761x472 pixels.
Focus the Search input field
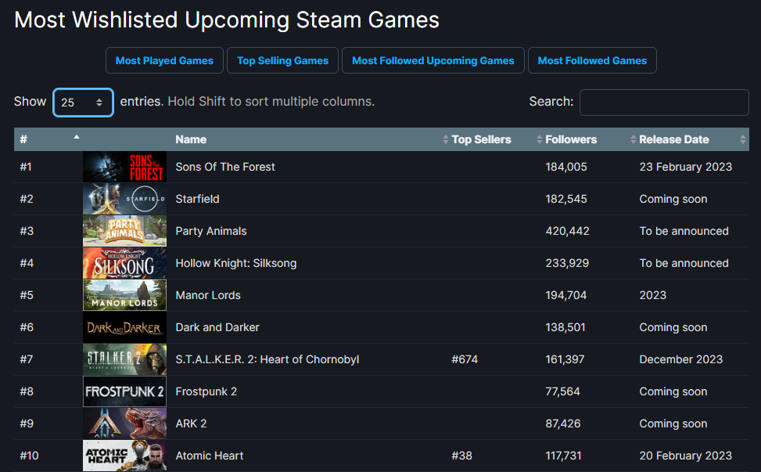664,103
